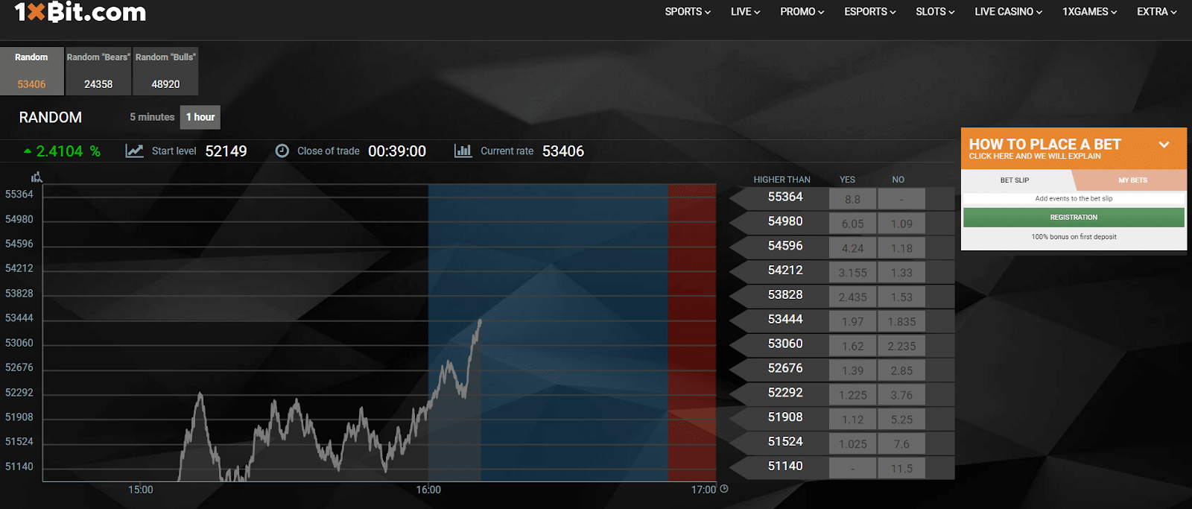This screenshot has height=509, width=1192.
Task: Select the 53444 higher-than level row
Action: 785,320
